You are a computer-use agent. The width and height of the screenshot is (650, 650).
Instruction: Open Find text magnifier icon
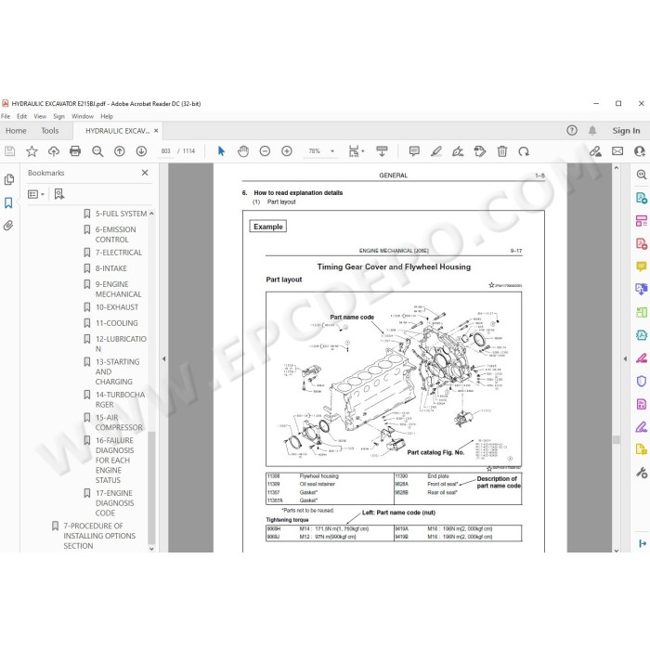point(97,151)
